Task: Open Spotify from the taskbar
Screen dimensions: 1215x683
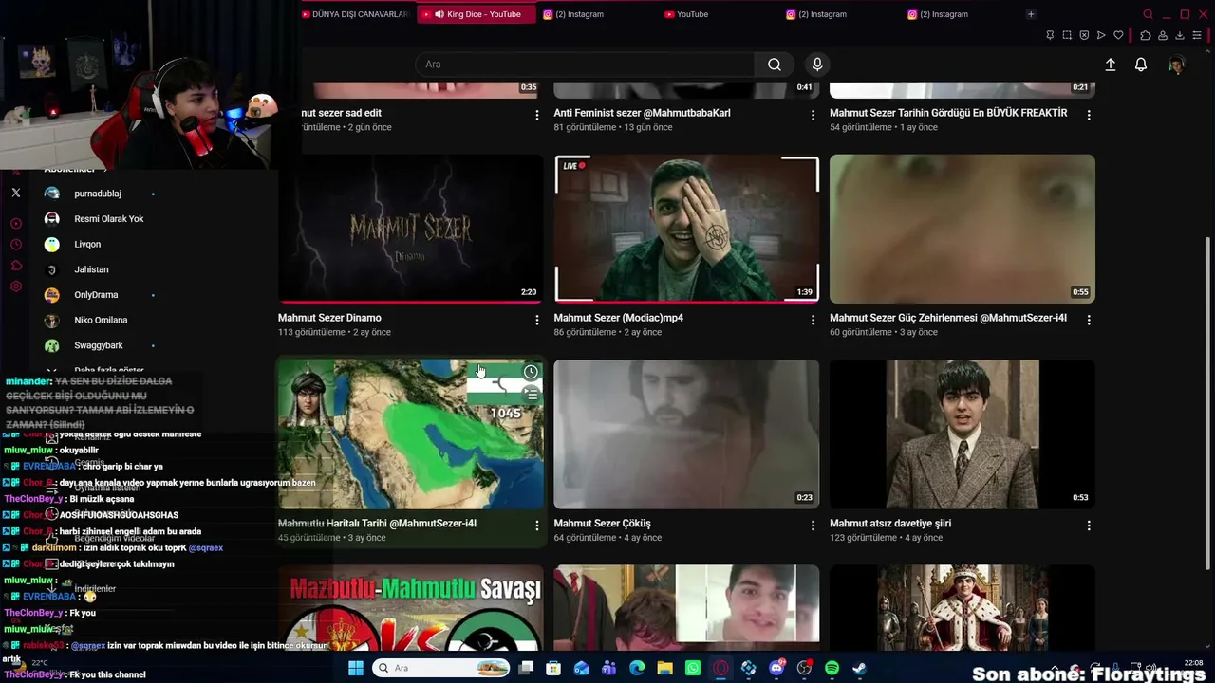Action: tap(832, 669)
